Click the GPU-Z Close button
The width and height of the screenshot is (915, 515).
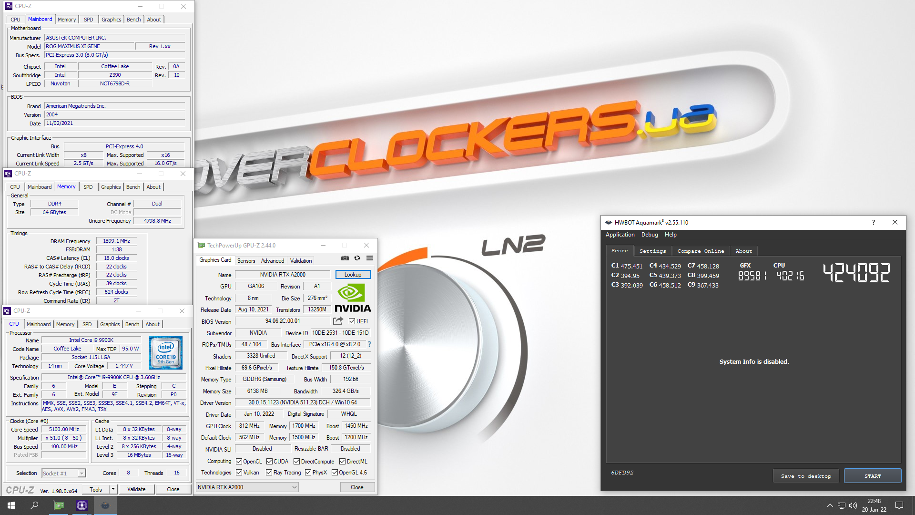[357, 487]
